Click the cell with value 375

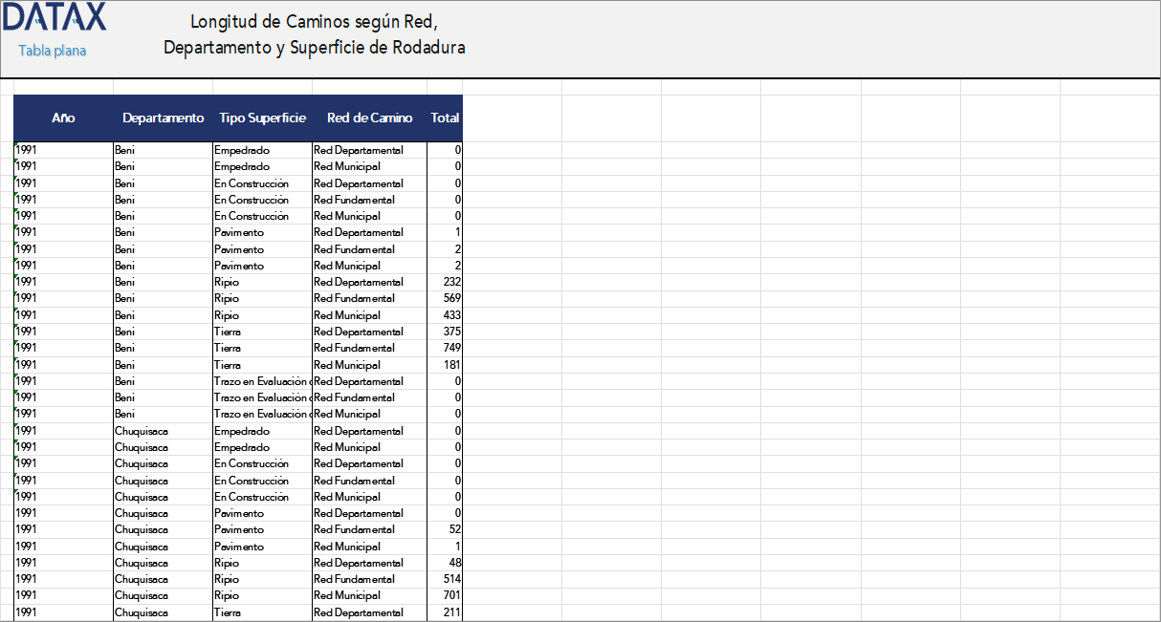445,332
